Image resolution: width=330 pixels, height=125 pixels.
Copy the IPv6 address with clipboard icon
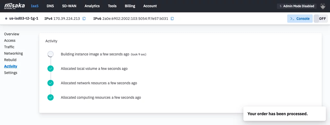(172, 19)
